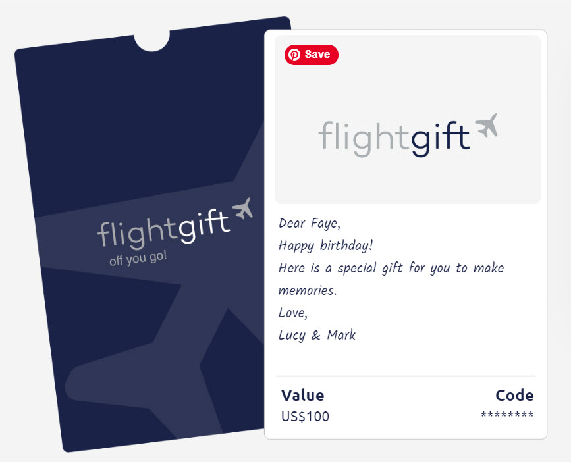Click the "Happy birthday!" message line
This screenshot has height=462, width=571.
click(325, 246)
